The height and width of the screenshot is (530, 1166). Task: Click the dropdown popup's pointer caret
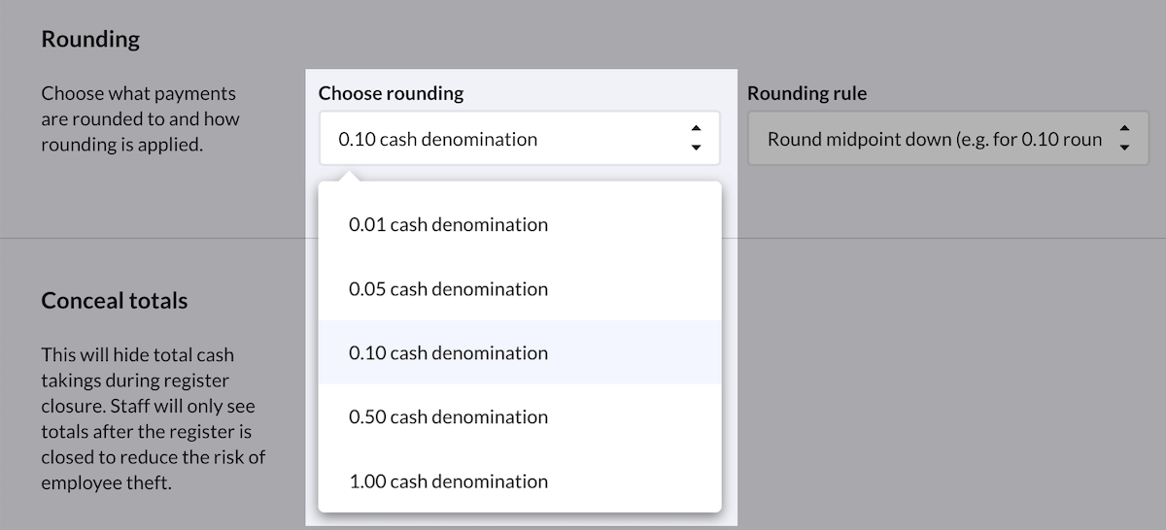[x=350, y=177]
